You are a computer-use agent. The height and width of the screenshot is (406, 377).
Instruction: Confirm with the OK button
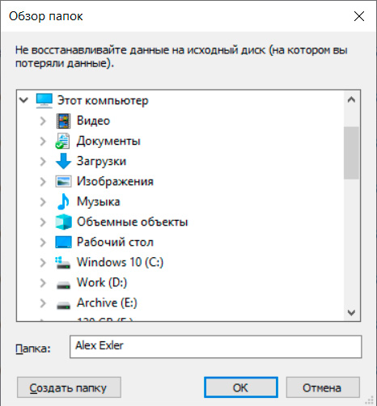pos(241,387)
